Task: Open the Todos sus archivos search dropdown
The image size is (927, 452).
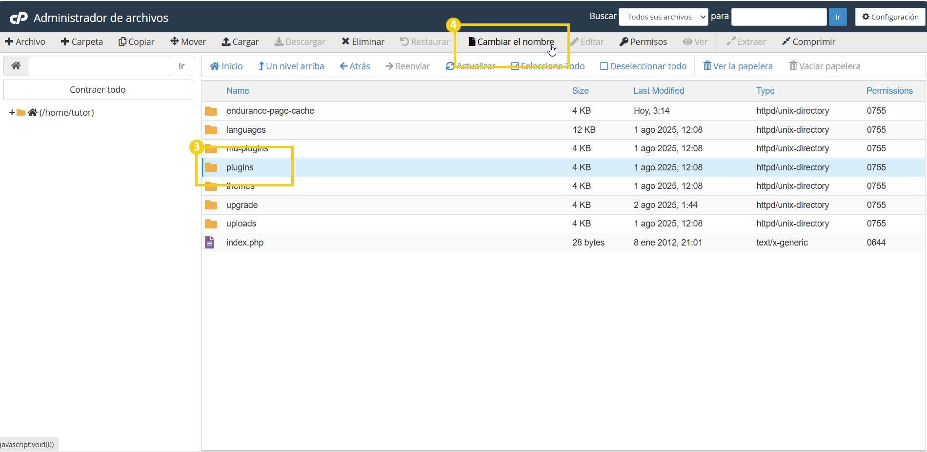Action: click(664, 17)
